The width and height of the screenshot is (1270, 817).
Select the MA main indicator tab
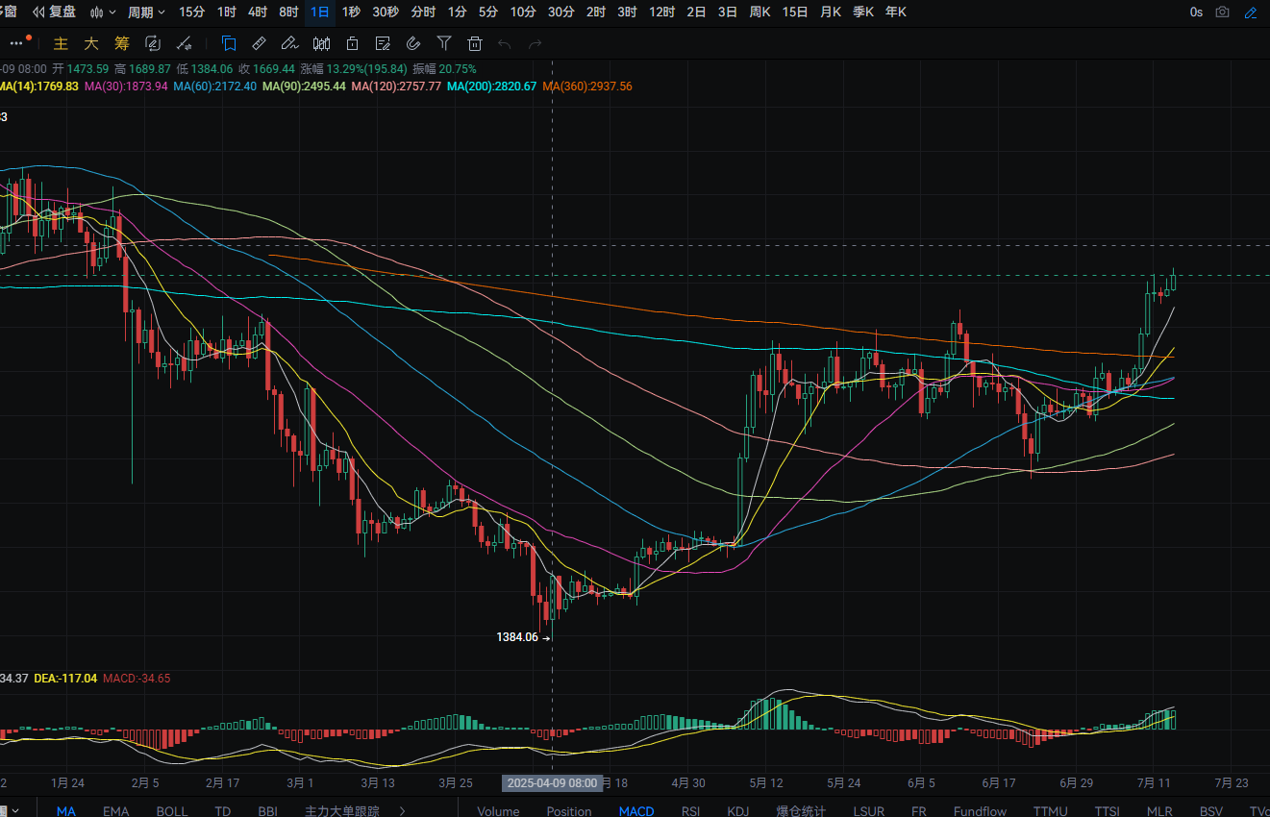[65, 811]
